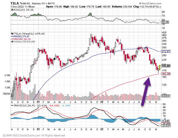Click the 1-Dec-2022 11:46am timestamp
The image size is (178, 138).
[23, 7]
